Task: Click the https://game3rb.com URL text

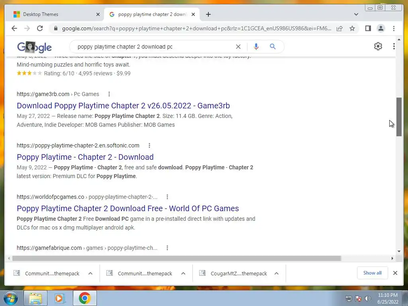Action: (x=43, y=94)
